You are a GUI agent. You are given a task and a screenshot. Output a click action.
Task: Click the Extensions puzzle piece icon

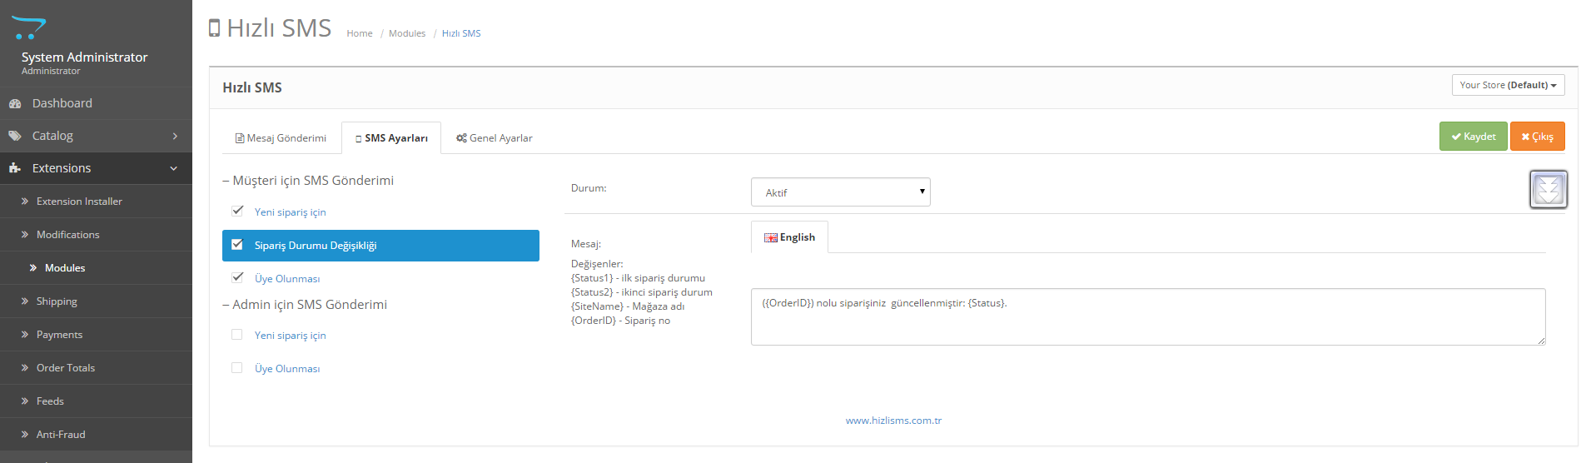click(x=15, y=168)
